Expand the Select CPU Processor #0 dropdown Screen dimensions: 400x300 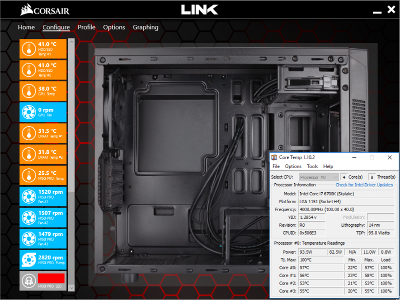tap(318, 177)
